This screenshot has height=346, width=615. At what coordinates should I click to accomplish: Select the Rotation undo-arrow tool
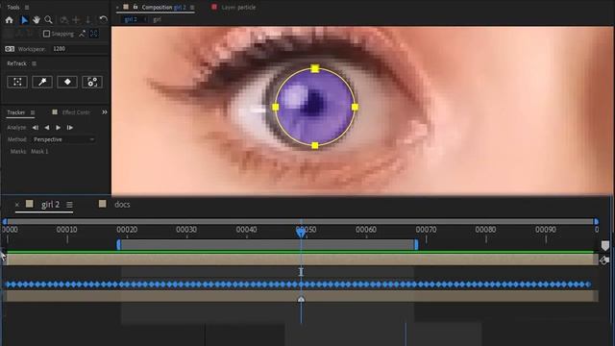103,19
